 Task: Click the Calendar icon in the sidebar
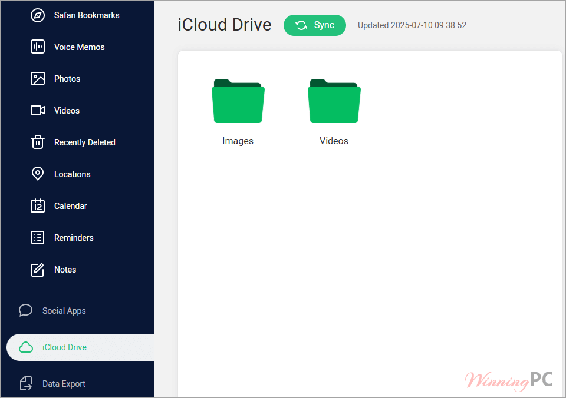click(38, 205)
